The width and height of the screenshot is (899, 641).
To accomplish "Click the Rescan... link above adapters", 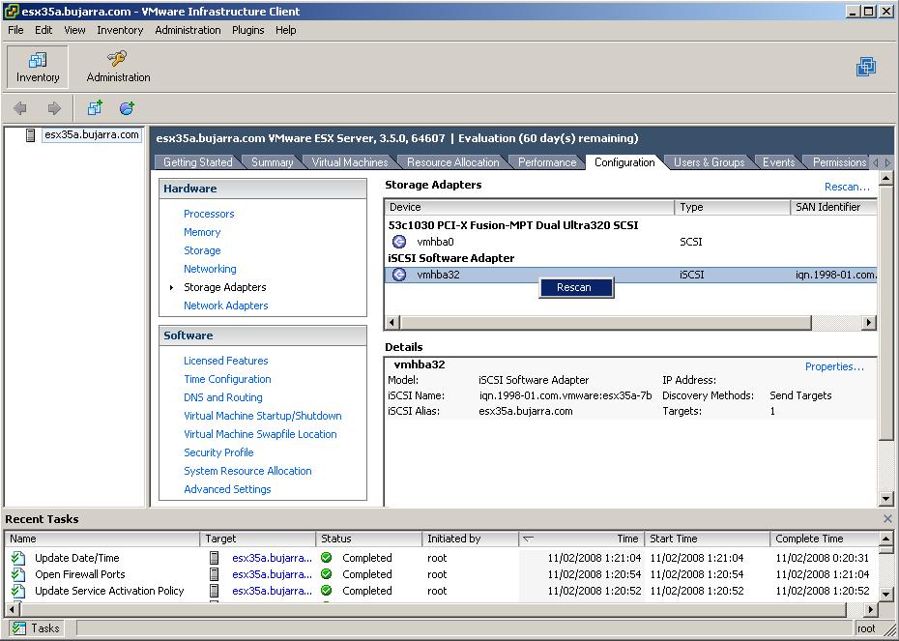I will 847,187.
